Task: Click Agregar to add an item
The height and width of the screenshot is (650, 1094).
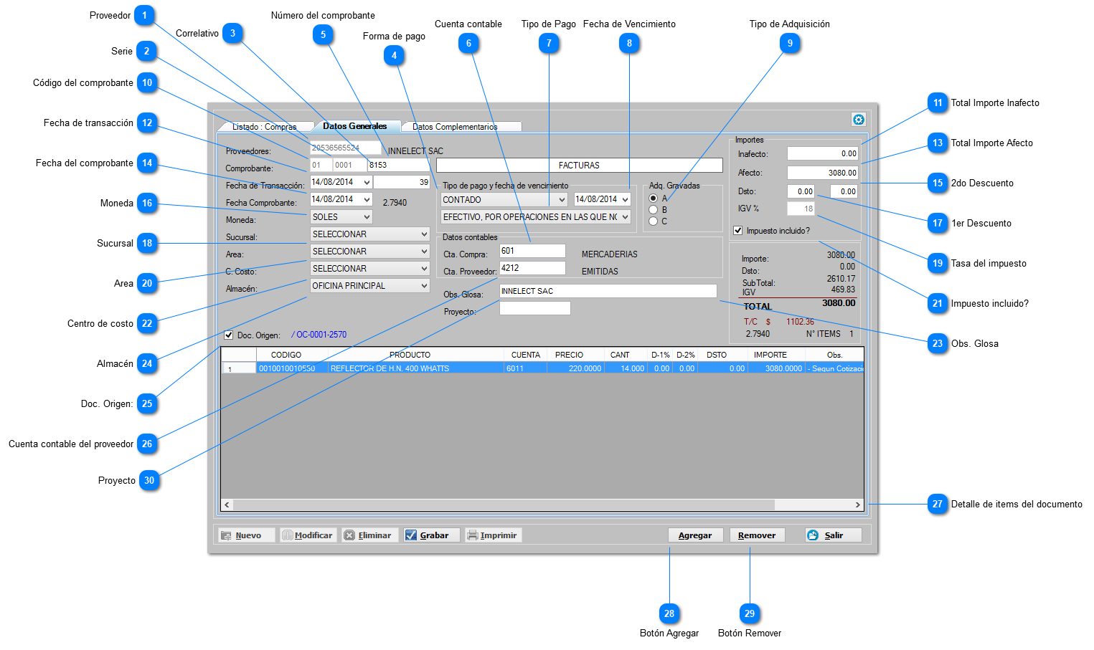Action: click(695, 535)
